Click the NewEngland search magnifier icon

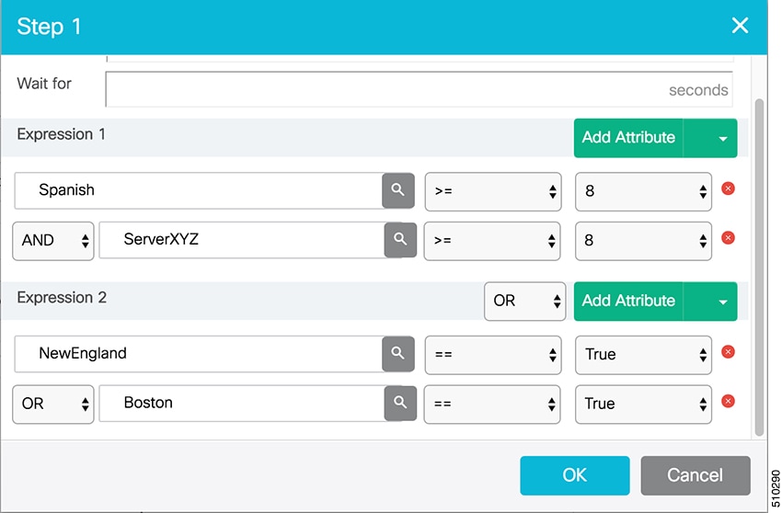(x=398, y=354)
